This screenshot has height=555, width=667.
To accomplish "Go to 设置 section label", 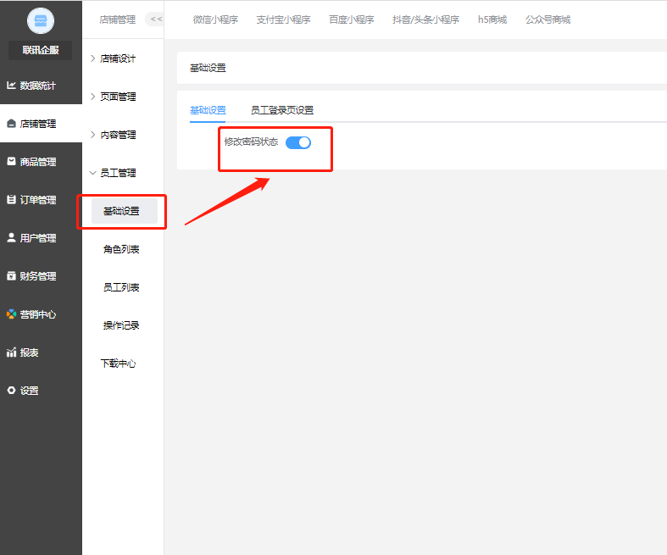I will click(x=29, y=391).
